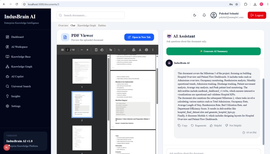The image size is (270, 154).
Task: Open the Chrome three-dot menu
Action: click(268, 4)
